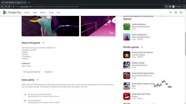The image size is (186, 104).
Task: Open Shiloh & Bros Impostor Chase icon
Action: coord(127,86)
